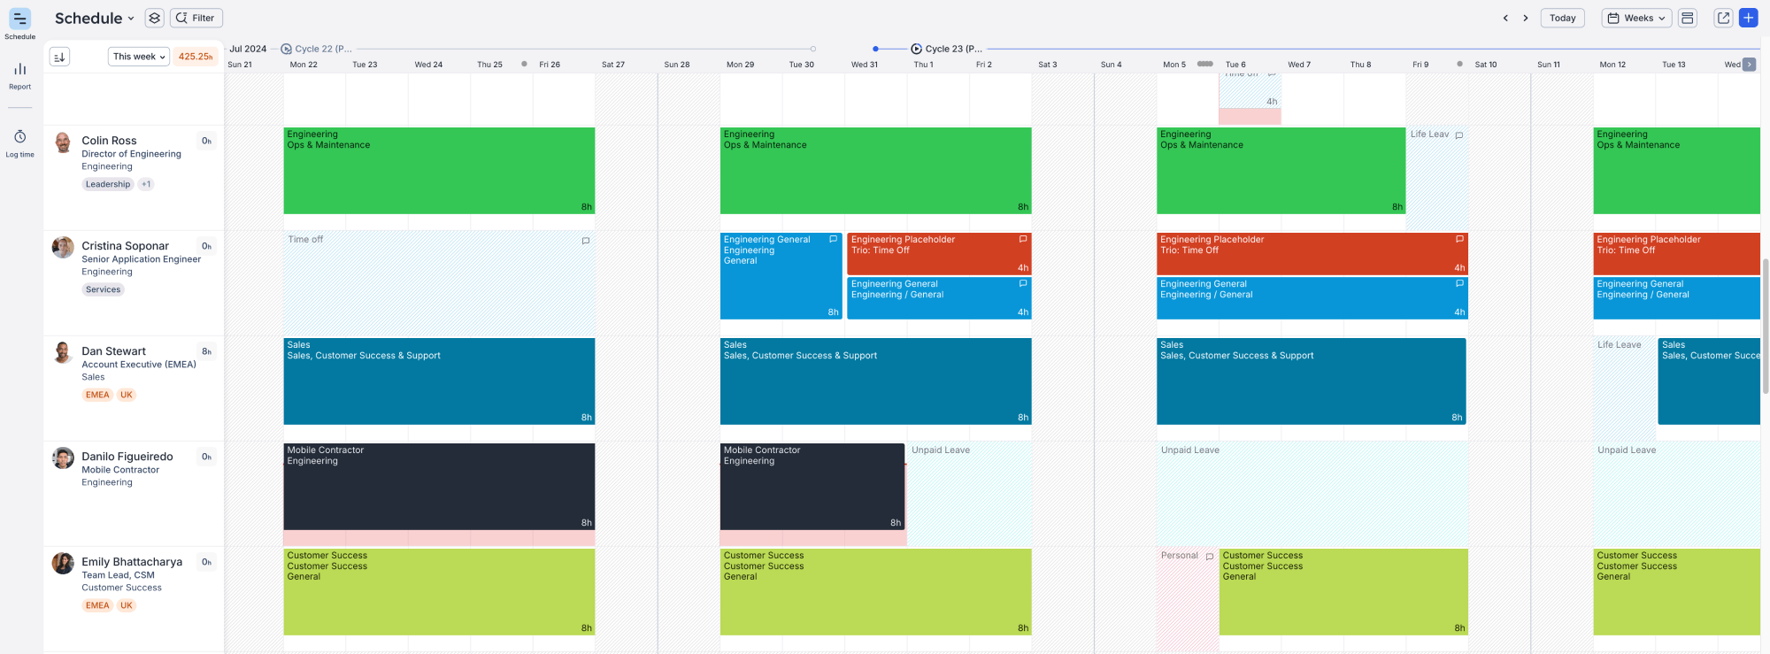Screen dimensions: 1770x654
Task: Click the layers icon beside Schedule title
Action: (x=154, y=18)
